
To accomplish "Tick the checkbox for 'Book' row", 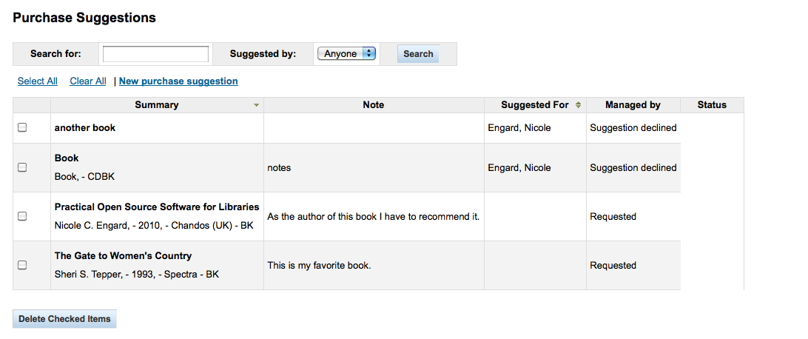I will (x=22, y=167).
